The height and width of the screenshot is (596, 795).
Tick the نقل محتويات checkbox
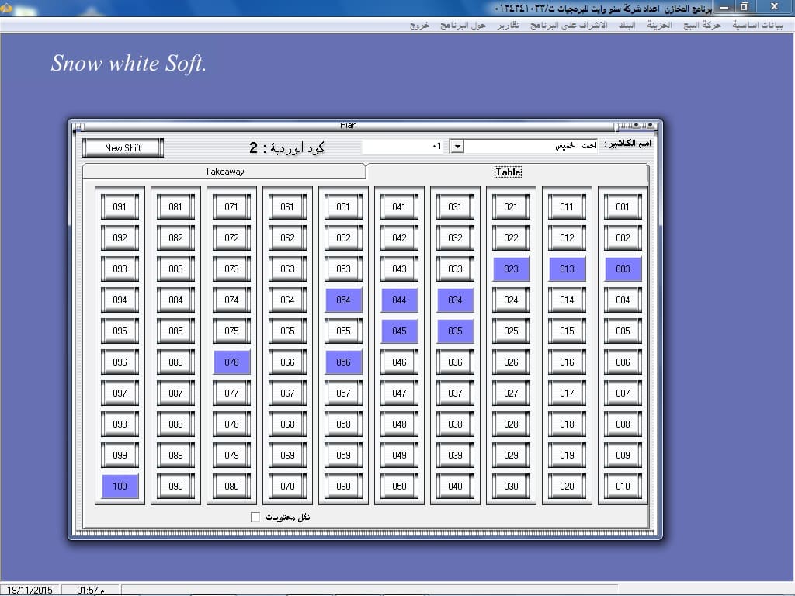[255, 516]
